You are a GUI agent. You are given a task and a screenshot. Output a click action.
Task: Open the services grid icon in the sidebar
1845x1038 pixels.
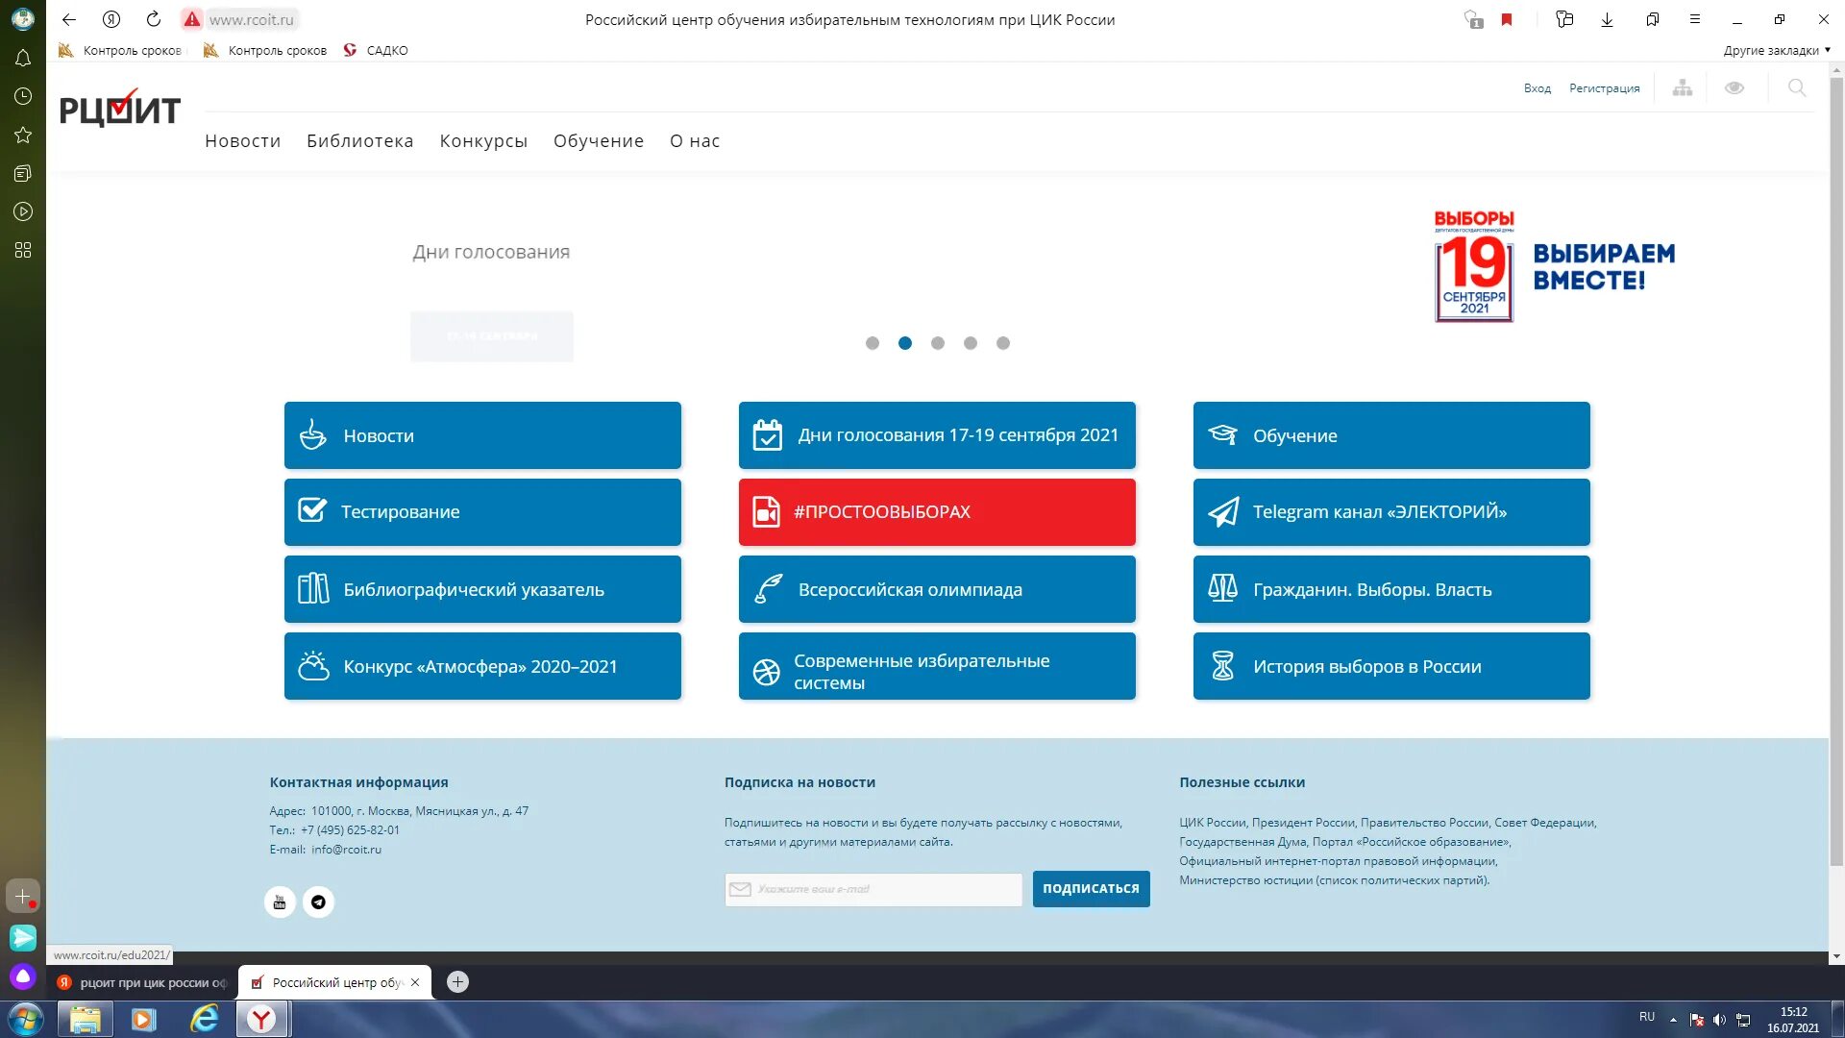[x=23, y=250]
